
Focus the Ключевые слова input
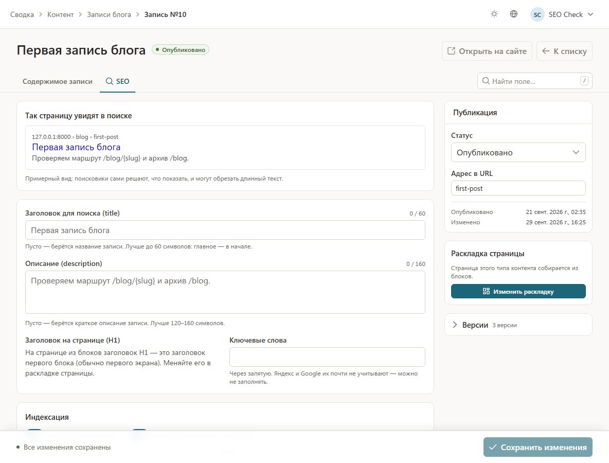click(x=328, y=357)
